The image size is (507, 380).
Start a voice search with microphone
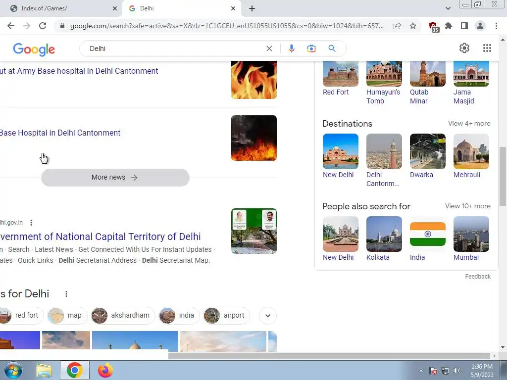coord(291,48)
